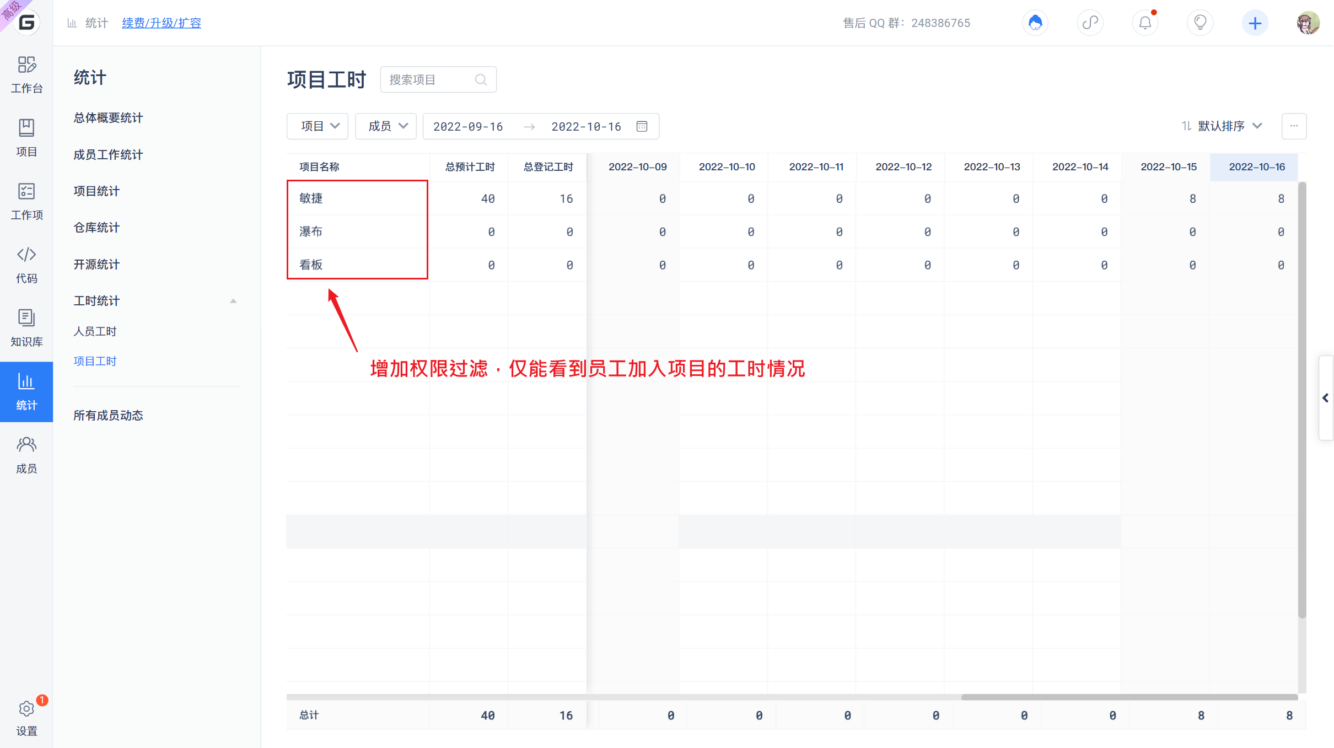1334x748 pixels.
Task: Click the 续费/升级/扩容 link
Action: pos(162,23)
